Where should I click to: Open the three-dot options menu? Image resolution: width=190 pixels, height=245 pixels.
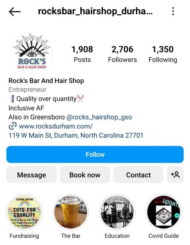point(173,11)
